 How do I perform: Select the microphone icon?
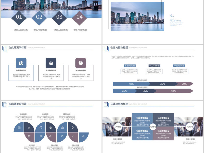pyautogui.click(x=73, y=127)
